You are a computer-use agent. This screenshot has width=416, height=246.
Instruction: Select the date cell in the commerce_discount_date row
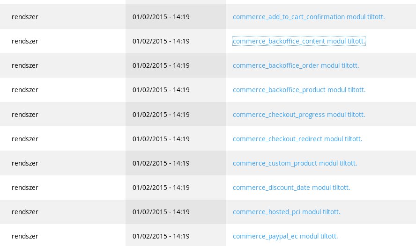[x=176, y=188]
